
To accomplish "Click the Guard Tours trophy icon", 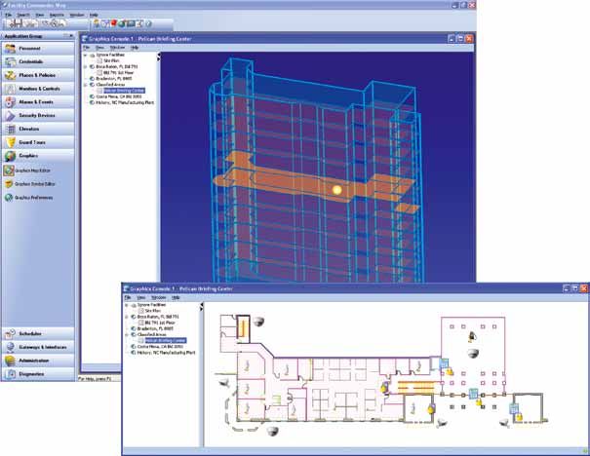I will point(10,141).
